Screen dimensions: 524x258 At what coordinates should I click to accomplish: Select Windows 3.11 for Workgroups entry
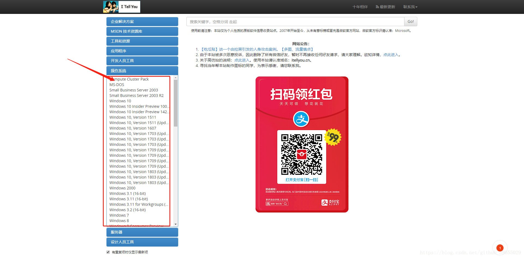point(139,204)
